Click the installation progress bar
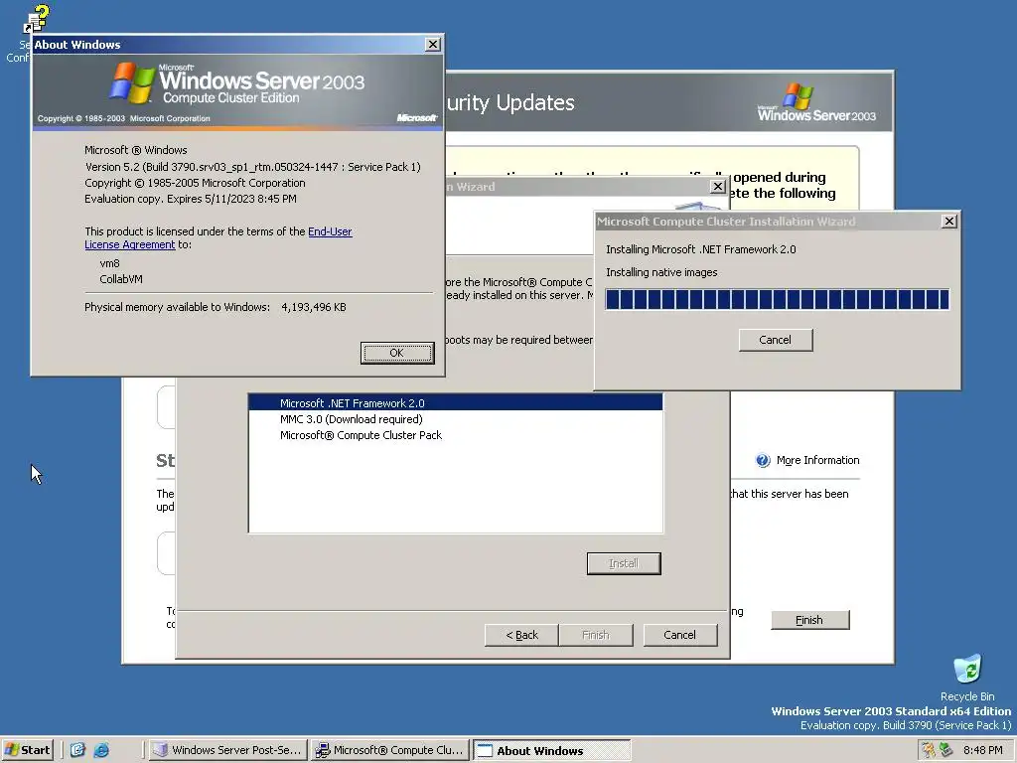Screen dimensions: 1017x763 tap(777, 299)
